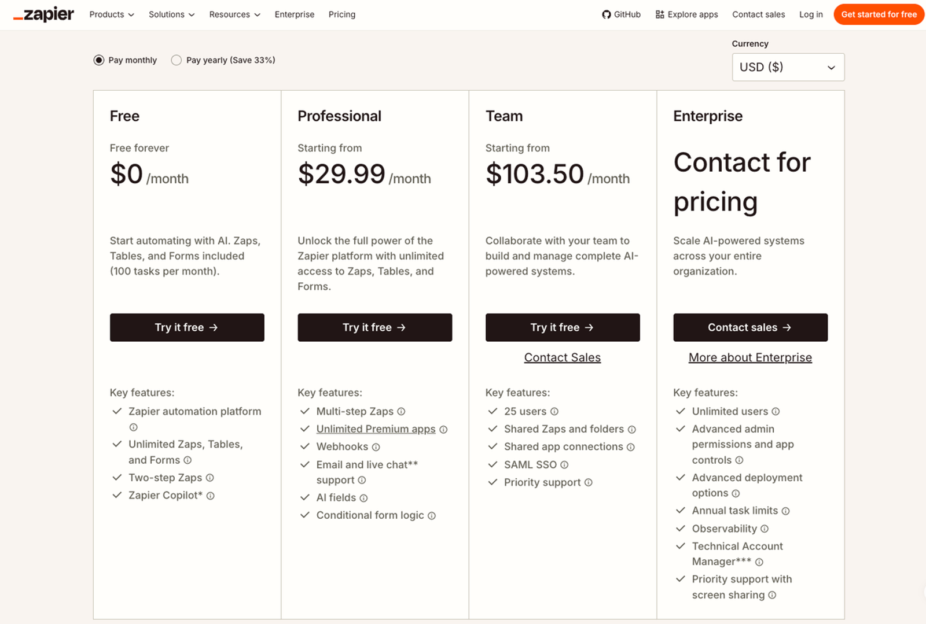The image size is (926, 624).
Task: Try it free on the Team plan
Action: 563,327
